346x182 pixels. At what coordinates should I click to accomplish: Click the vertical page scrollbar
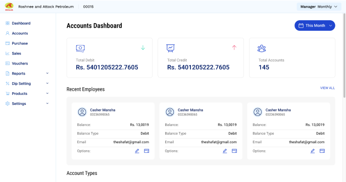click(x=344, y=55)
